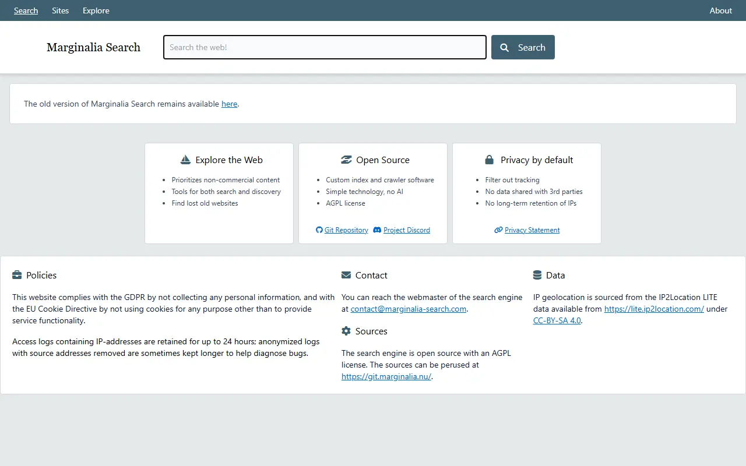The width and height of the screenshot is (746, 466).
Task: Open the Explore nav item
Action: click(96, 10)
